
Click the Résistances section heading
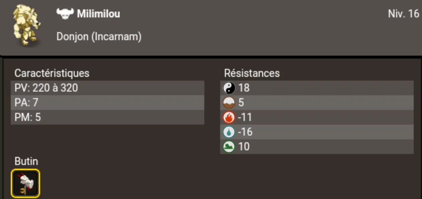point(252,73)
